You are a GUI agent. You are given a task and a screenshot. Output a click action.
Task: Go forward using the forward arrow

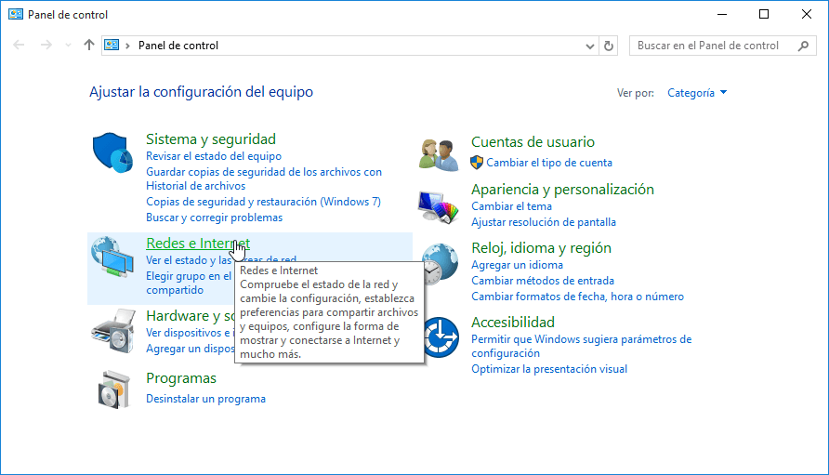point(46,46)
